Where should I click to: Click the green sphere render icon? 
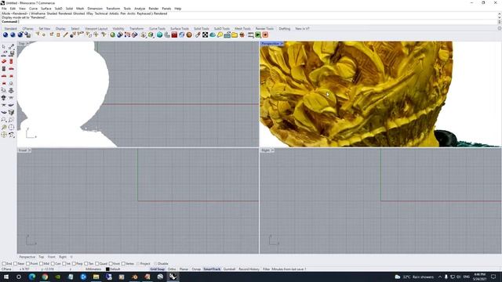pyautogui.click(x=113, y=34)
